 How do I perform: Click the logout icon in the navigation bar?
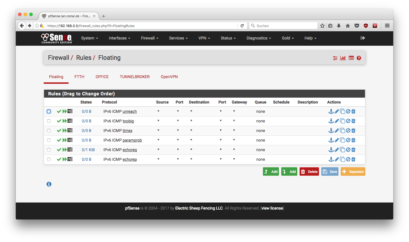[x=363, y=38]
